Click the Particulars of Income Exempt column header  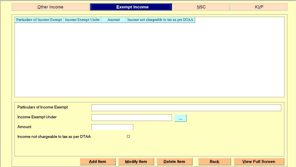click(x=39, y=20)
